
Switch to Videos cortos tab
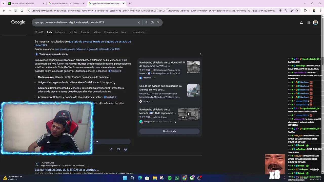(111, 32)
